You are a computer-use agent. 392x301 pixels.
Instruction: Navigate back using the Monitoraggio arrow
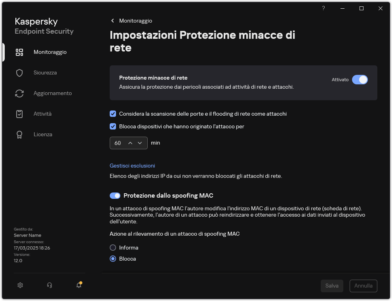click(112, 21)
